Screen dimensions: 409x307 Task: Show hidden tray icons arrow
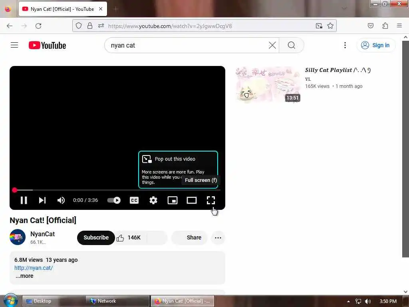348,301
